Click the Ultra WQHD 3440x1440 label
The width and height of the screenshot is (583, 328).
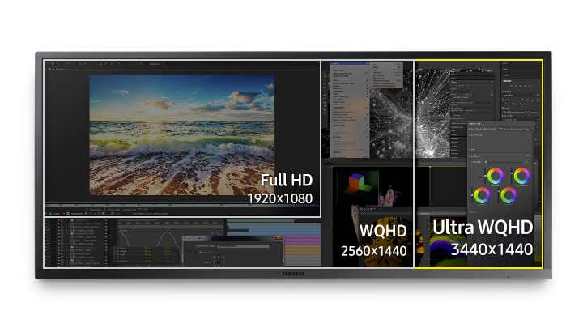[x=483, y=238]
